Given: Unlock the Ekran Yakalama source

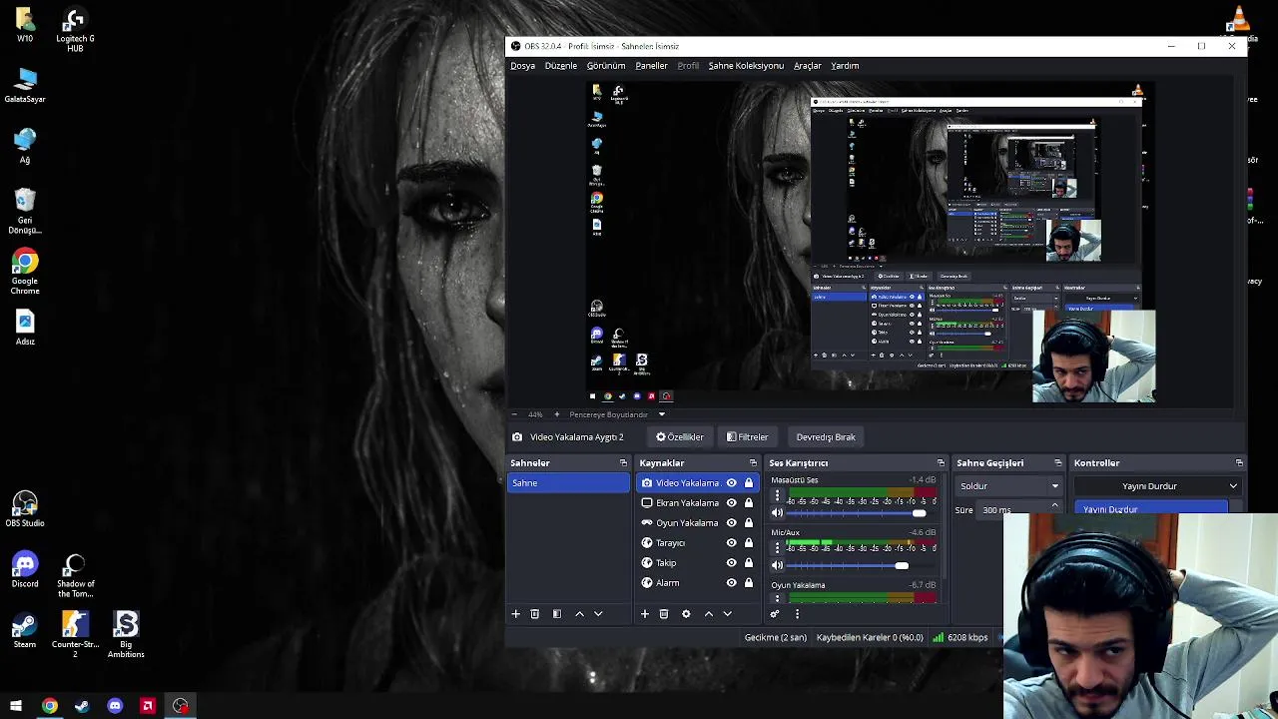Looking at the screenshot, I should click(x=748, y=503).
